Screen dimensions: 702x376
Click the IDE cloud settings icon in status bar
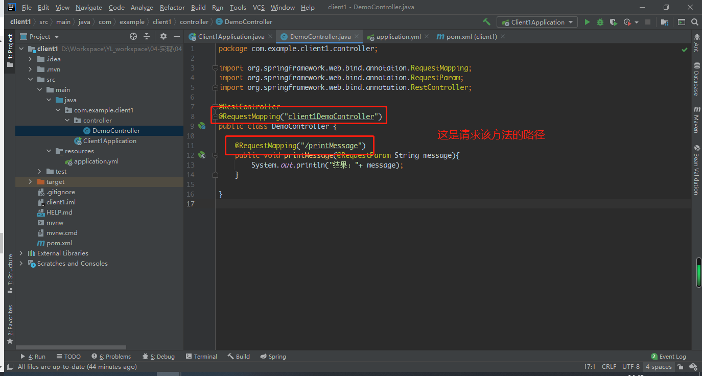(x=693, y=366)
